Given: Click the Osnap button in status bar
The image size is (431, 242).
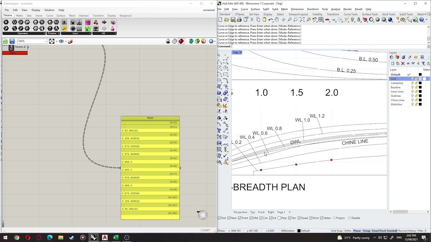Looking at the screenshot, I should click(x=366, y=231).
